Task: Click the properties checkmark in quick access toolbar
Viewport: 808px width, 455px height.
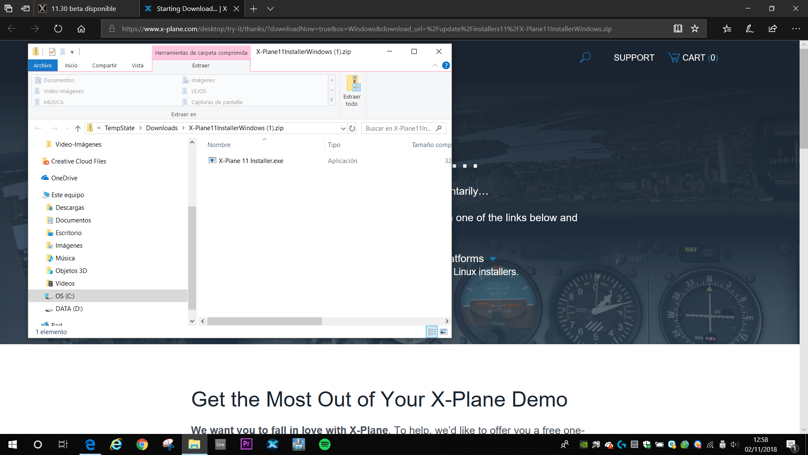Action: coord(52,52)
